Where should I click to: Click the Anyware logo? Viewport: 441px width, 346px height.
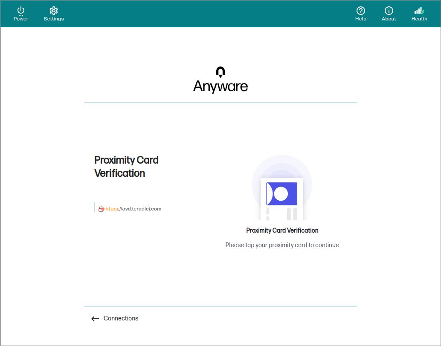(x=220, y=80)
